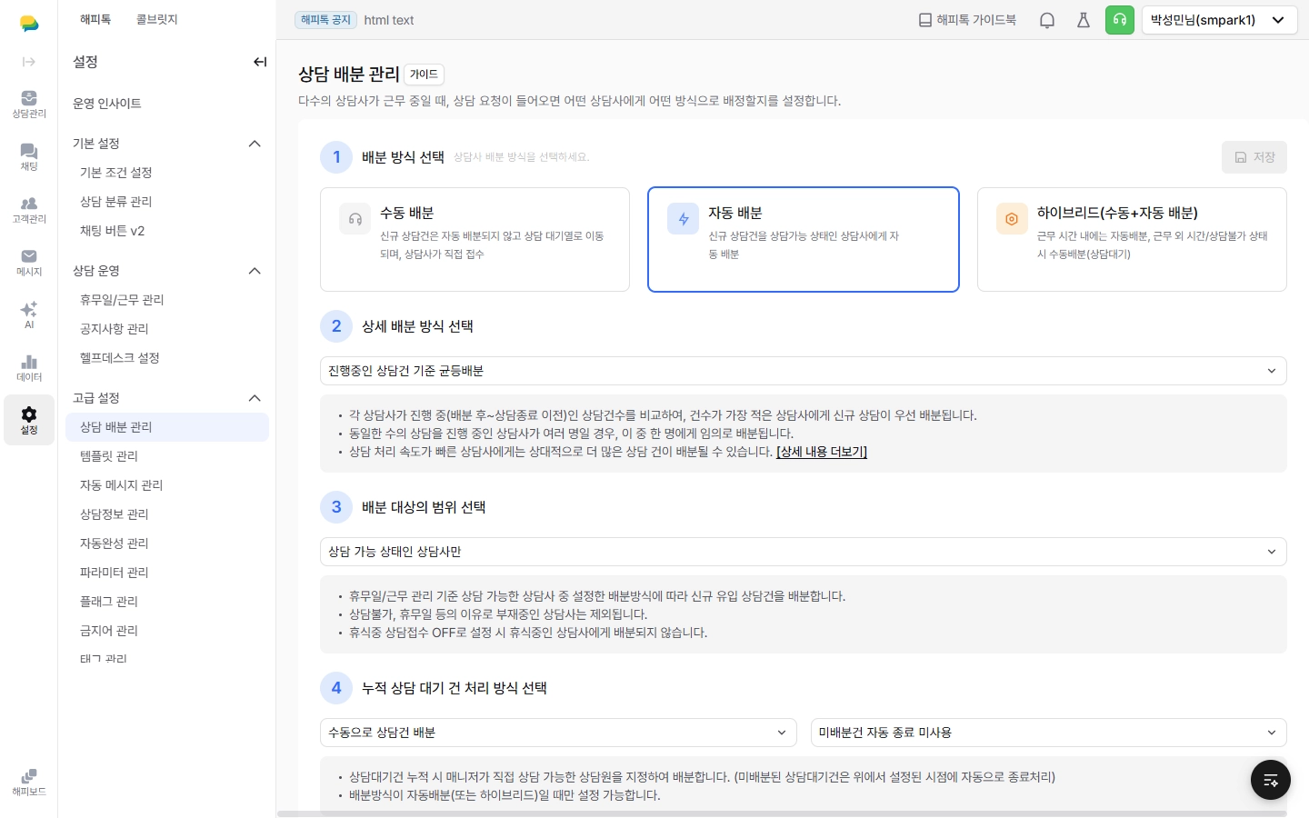Expand the left rail arrow icon

[29, 62]
